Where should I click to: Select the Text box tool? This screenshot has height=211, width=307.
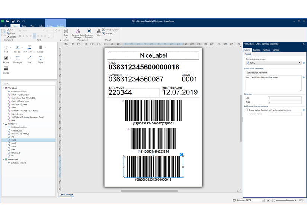pos(17,49)
